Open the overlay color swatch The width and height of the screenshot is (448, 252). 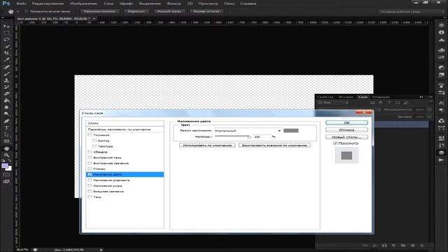(291, 131)
